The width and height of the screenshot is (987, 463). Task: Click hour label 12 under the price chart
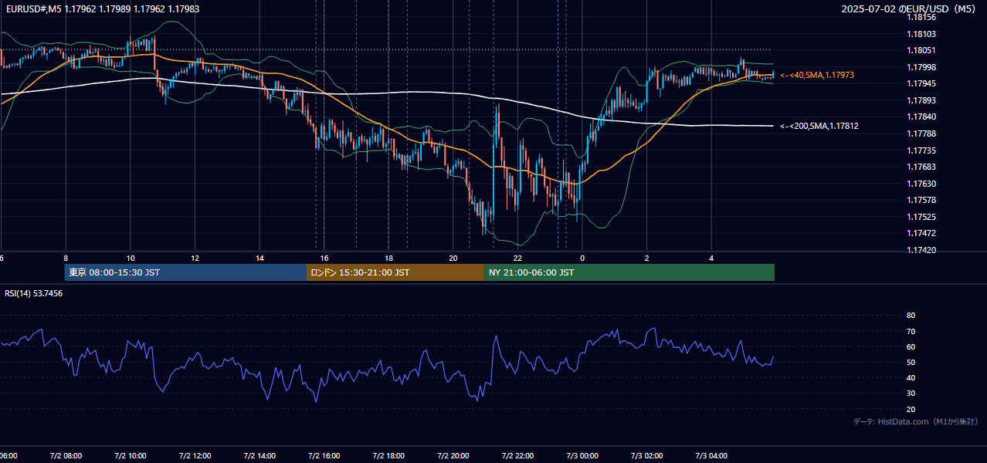(x=195, y=259)
